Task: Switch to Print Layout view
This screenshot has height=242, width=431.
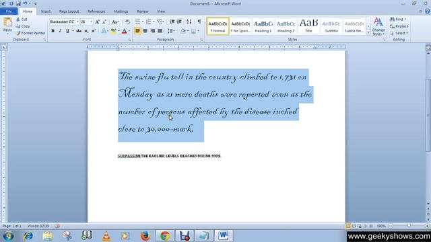Action: pos(347,226)
